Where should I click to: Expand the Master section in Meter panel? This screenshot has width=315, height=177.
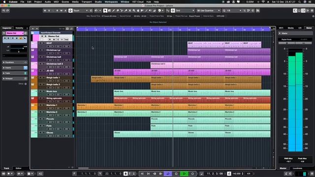pyautogui.click(x=295, y=33)
